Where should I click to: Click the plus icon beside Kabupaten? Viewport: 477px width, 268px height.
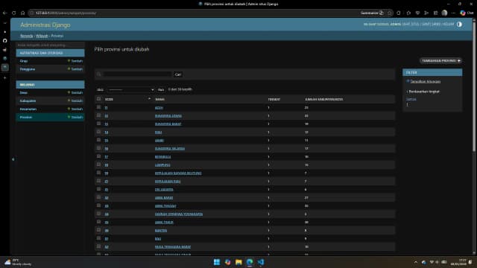(69, 100)
